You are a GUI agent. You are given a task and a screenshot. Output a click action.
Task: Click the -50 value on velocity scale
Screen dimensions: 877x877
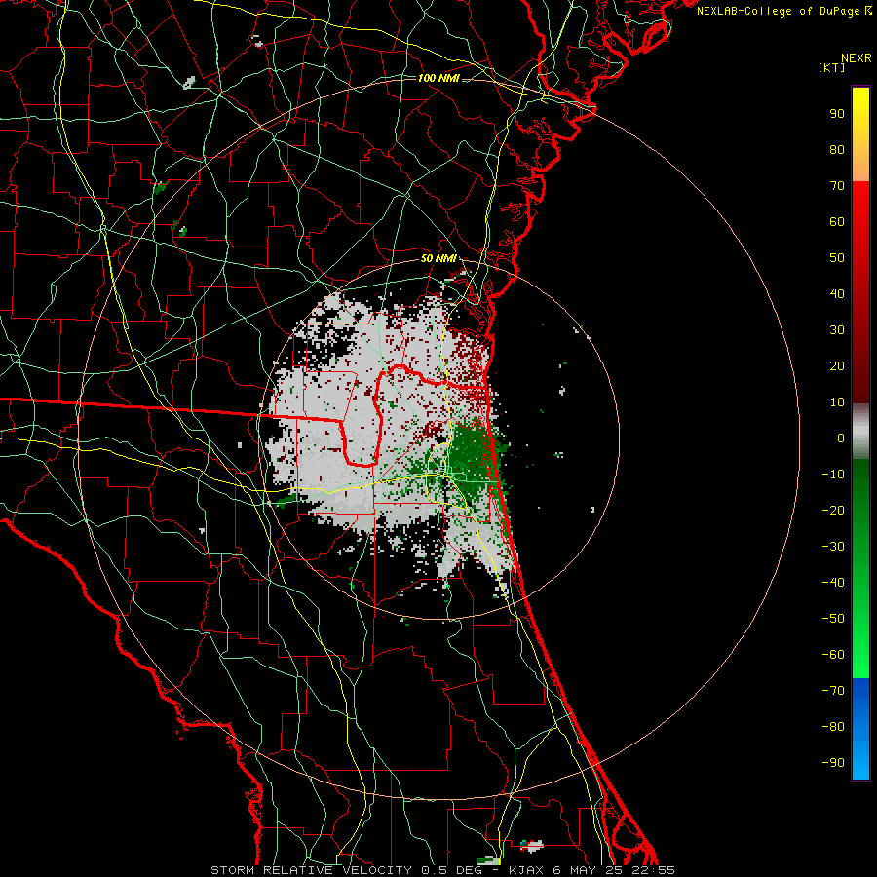tap(833, 619)
